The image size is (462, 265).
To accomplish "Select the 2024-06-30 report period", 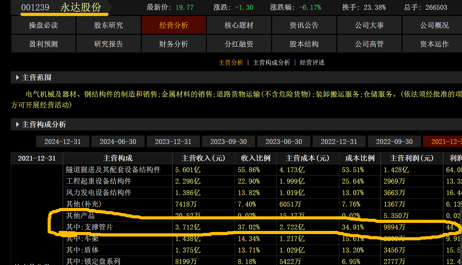I will click(x=118, y=142).
